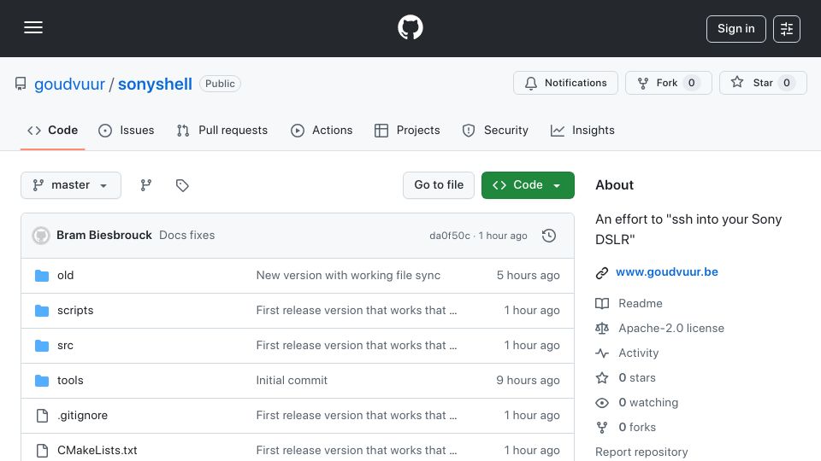
Task: Open the Readme link
Action: click(641, 304)
